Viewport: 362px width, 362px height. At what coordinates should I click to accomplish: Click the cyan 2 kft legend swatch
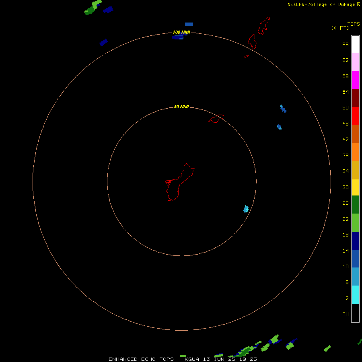tap(355, 295)
